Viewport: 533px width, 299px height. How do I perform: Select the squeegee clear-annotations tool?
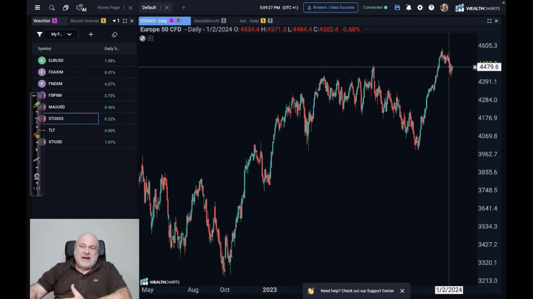(x=37, y=160)
